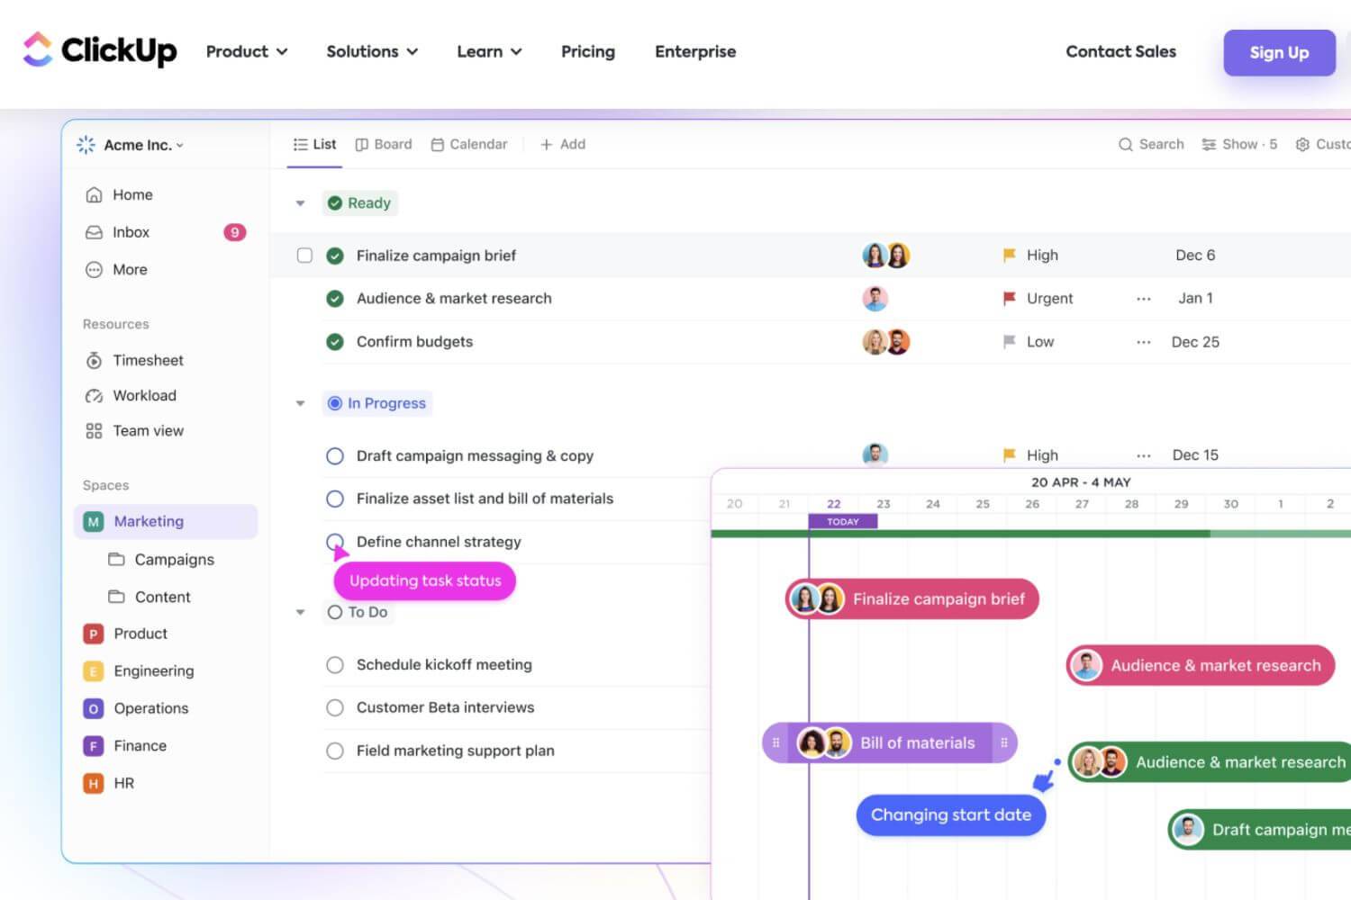
Task: Click the Finalize campaign brief Gantt bar
Action: pos(912,598)
